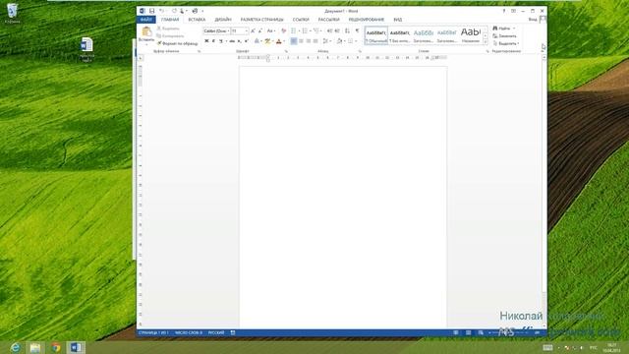
Task: Toggle Center paragraph alignment
Action: coord(301,41)
